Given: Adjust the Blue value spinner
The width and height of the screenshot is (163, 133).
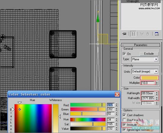Looking at the screenshot, I should (x=116, y=114).
